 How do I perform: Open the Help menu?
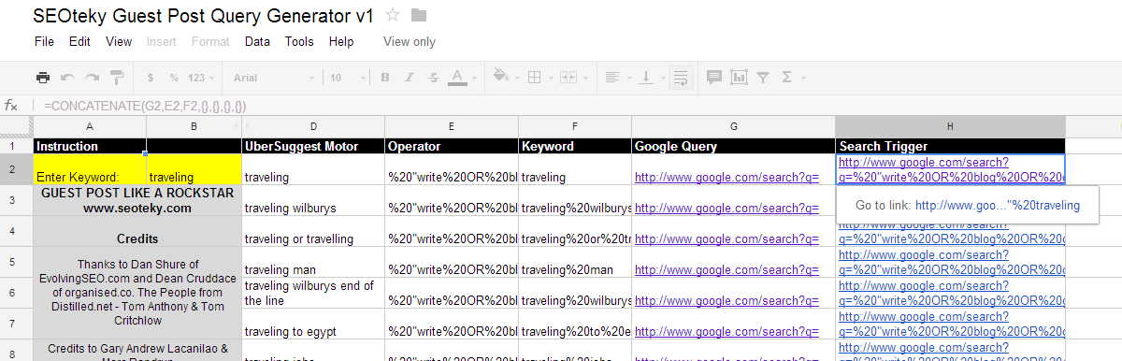point(341,42)
